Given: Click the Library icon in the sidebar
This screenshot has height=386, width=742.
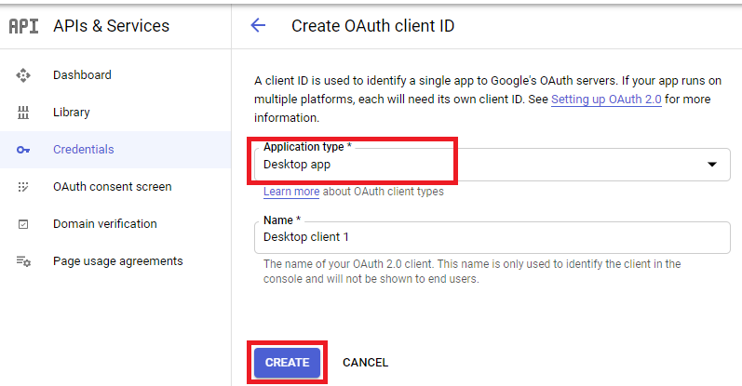Looking at the screenshot, I should [x=24, y=113].
